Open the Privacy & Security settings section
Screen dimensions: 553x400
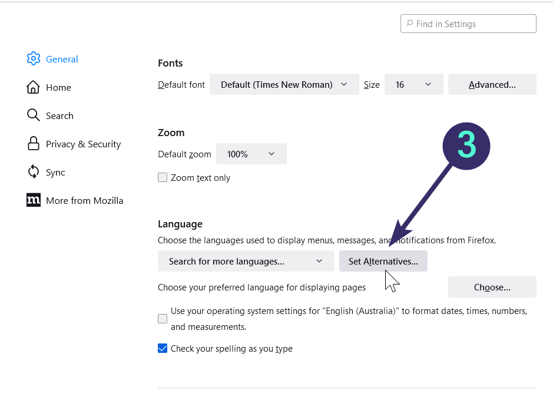click(83, 144)
